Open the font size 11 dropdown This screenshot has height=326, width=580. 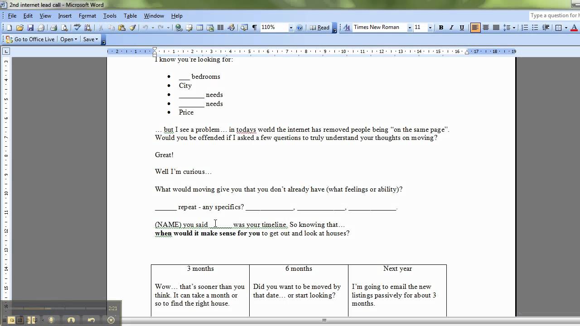click(430, 28)
